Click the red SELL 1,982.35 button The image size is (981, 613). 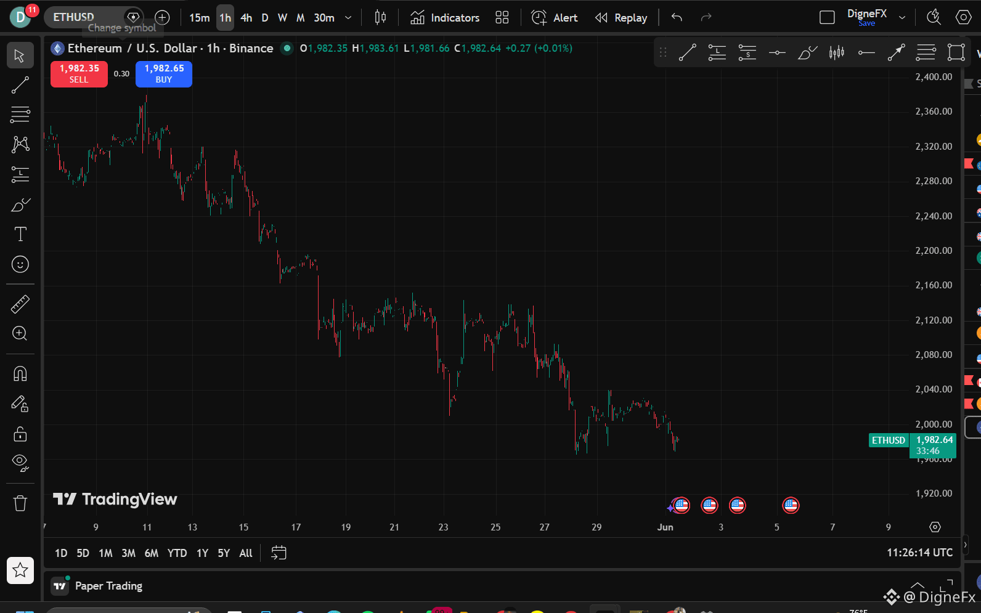coord(79,74)
